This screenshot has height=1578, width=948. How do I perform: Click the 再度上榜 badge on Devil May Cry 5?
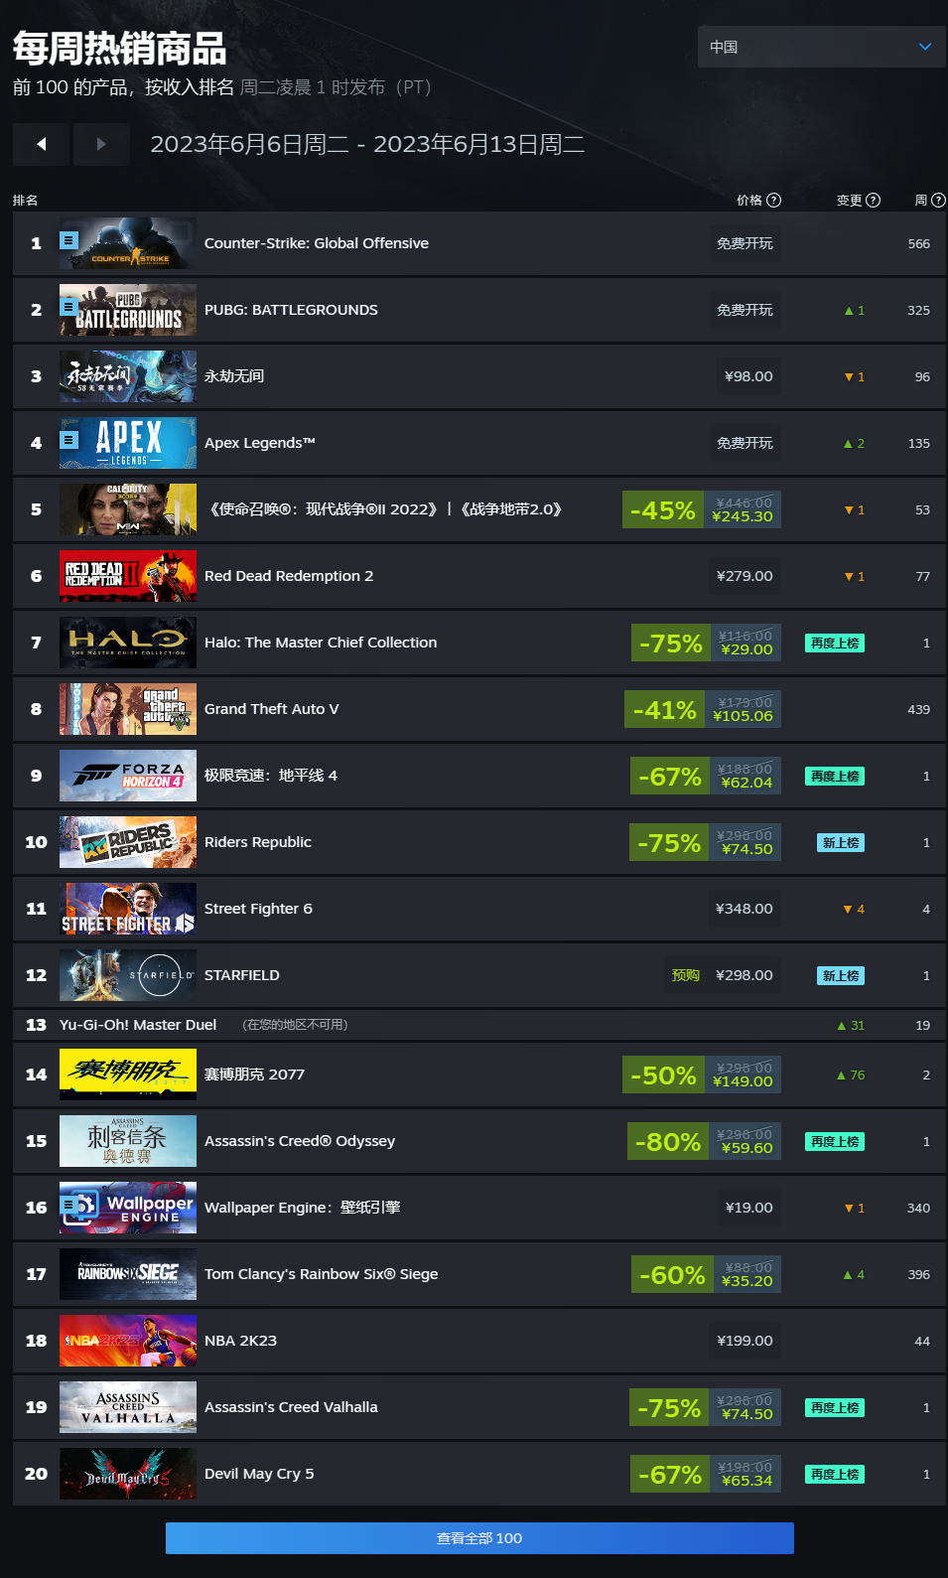coord(835,1474)
